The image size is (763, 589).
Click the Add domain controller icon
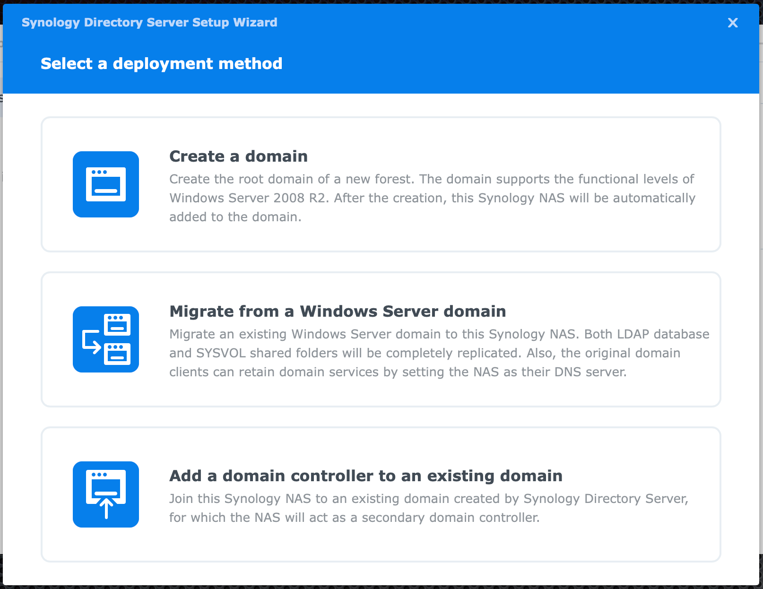[x=106, y=494]
